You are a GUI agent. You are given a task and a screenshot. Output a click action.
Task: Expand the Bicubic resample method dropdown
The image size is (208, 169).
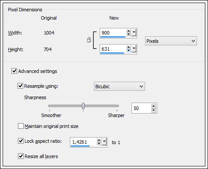coord(119,86)
